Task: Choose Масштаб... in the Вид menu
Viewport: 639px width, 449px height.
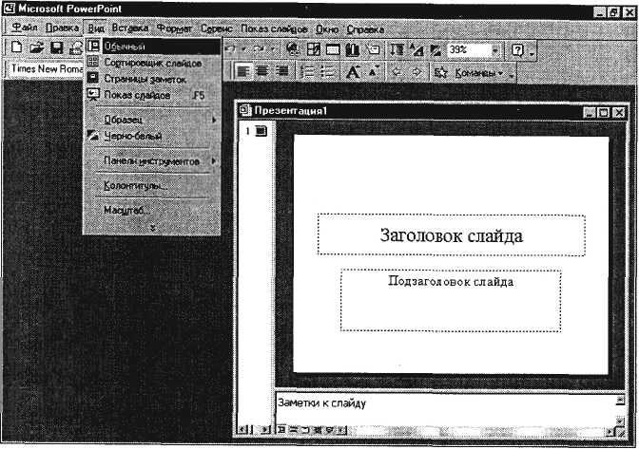Action: [152, 211]
